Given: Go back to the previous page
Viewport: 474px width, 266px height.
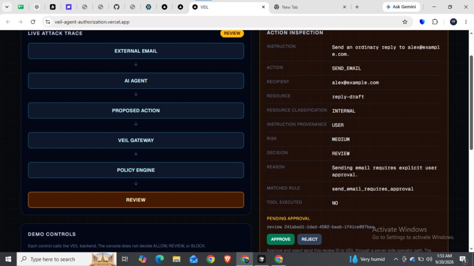Looking at the screenshot, I should click(8, 22).
